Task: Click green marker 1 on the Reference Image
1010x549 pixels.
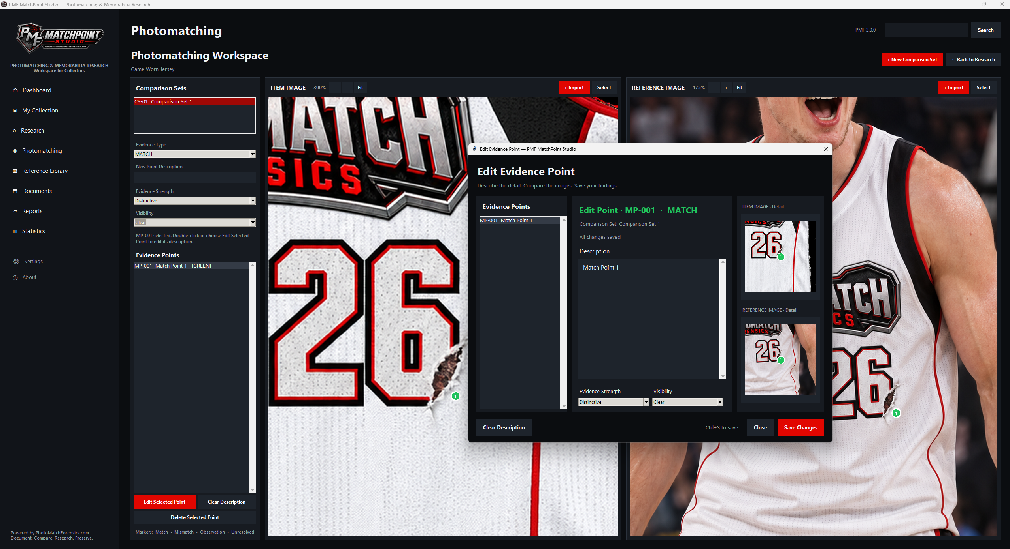Action: [x=896, y=413]
